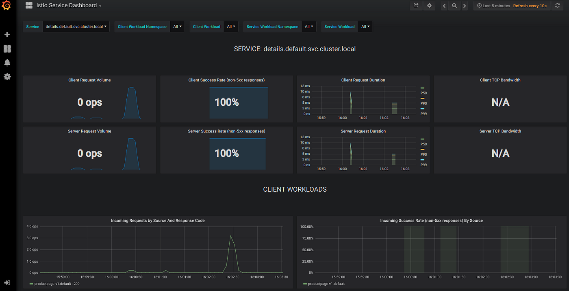The image size is (569, 291).
Task: Click the Server Request Volume panel title
Action: click(89, 131)
